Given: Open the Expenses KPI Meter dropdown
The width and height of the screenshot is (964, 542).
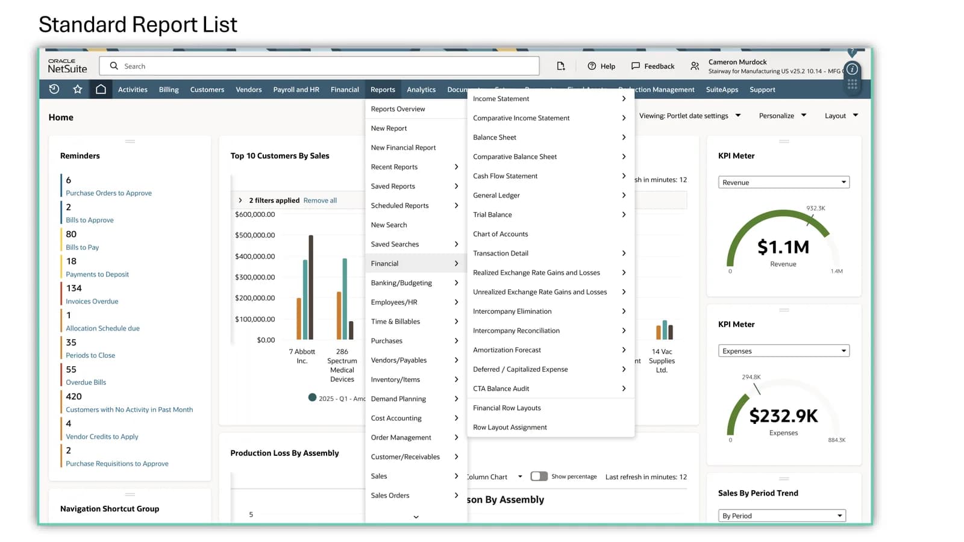Looking at the screenshot, I should tap(784, 351).
